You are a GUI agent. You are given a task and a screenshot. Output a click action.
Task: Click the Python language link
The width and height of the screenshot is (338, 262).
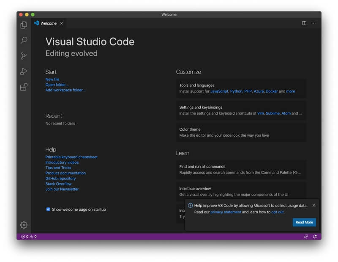[x=236, y=91]
